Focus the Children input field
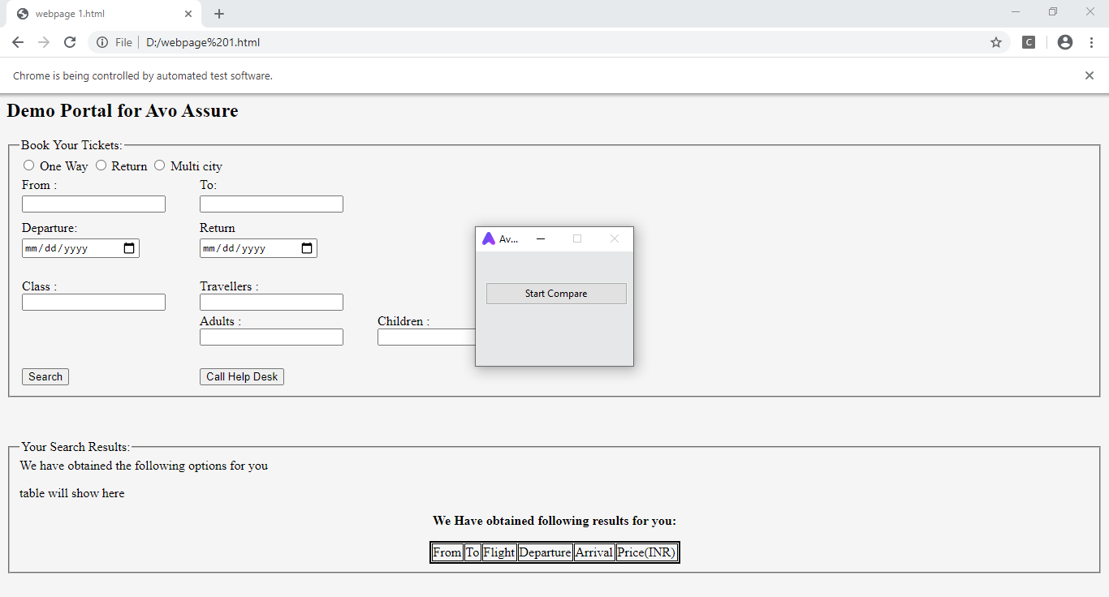 click(426, 337)
